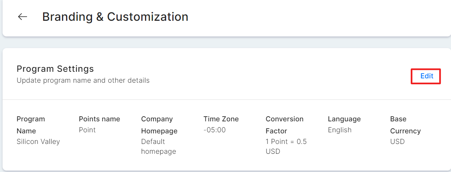Select the Silicon Valley program name value
The height and width of the screenshot is (172, 451).
coord(38,142)
